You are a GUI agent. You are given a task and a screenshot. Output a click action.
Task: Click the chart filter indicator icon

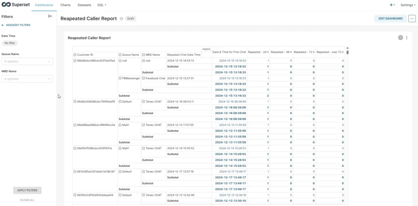tap(400, 38)
